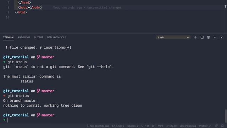Click the body tag on line 8

(30, 7)
